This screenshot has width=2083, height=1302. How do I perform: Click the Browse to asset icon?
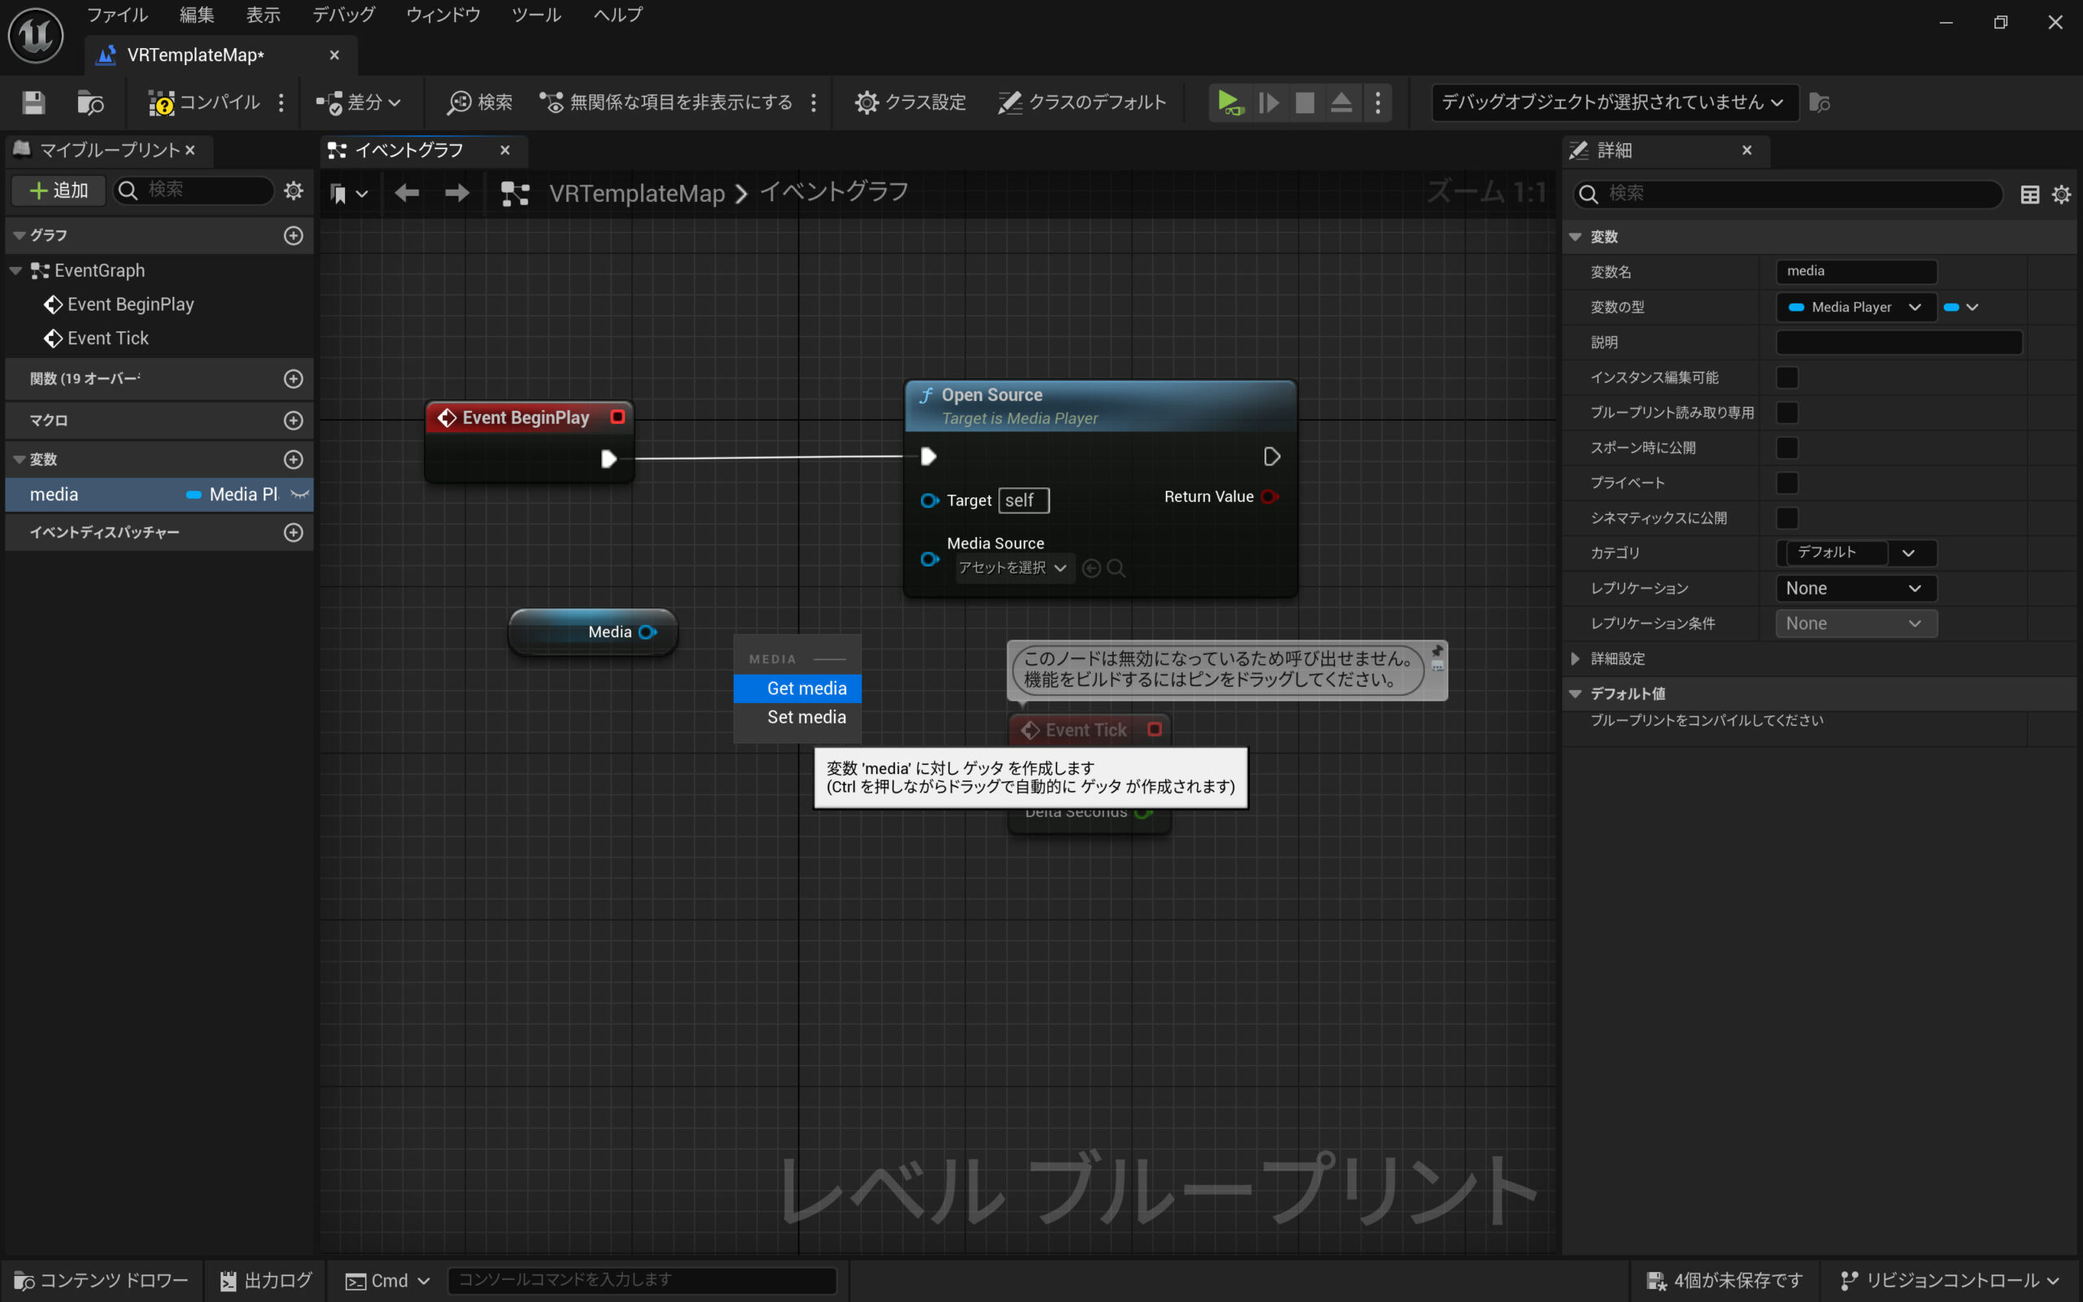pyautogui.click(x=90, y=103)
